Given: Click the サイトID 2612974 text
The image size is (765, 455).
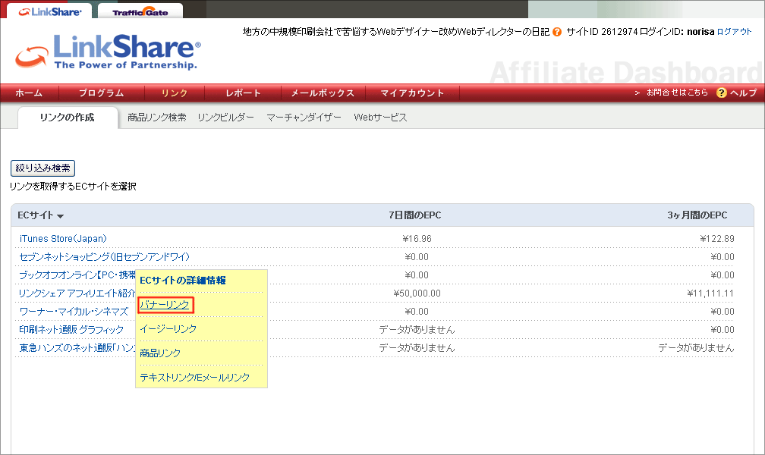Looking at the screenshot, I should [x=602, y=32].
